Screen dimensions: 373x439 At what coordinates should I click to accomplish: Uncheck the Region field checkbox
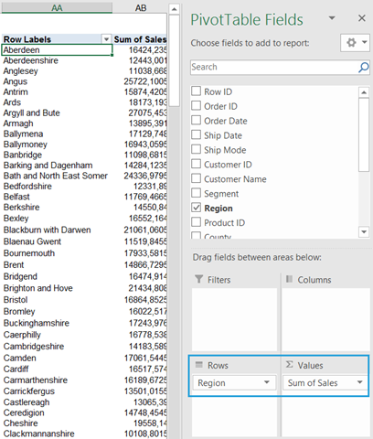point(196,208)
